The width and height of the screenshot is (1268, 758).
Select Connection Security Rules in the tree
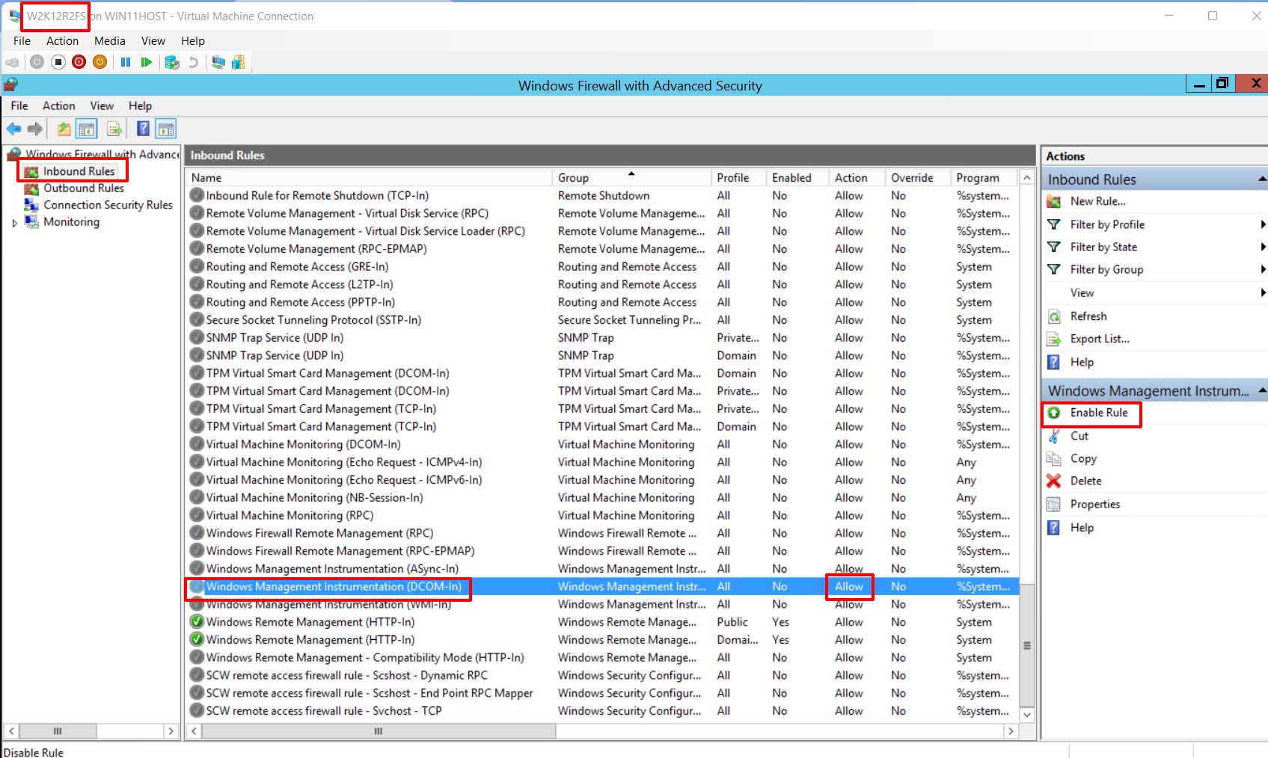(x=108, y=205)
